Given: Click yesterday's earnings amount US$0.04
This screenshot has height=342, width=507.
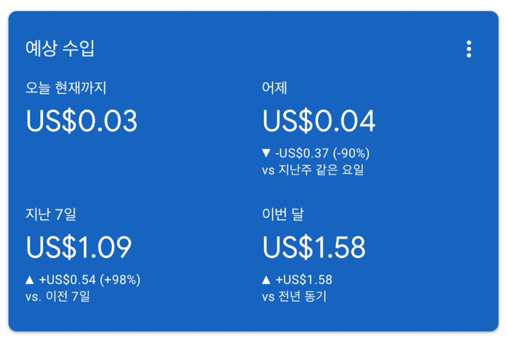Looking at the screenshot, I should [x=319, y=121].
